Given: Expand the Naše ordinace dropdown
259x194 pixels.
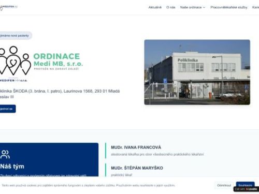Looking at the screenshot, I should pos(193,7).
